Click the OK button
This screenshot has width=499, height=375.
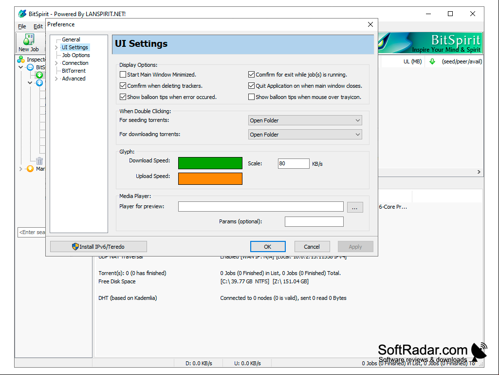[268, 246]
